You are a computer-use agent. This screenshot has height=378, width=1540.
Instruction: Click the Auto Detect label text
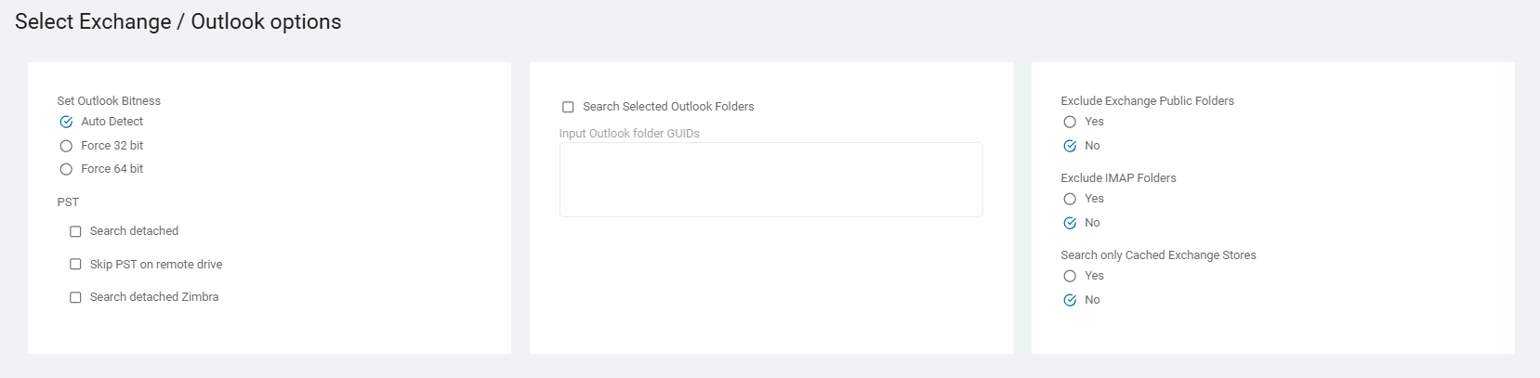(112, 122)
